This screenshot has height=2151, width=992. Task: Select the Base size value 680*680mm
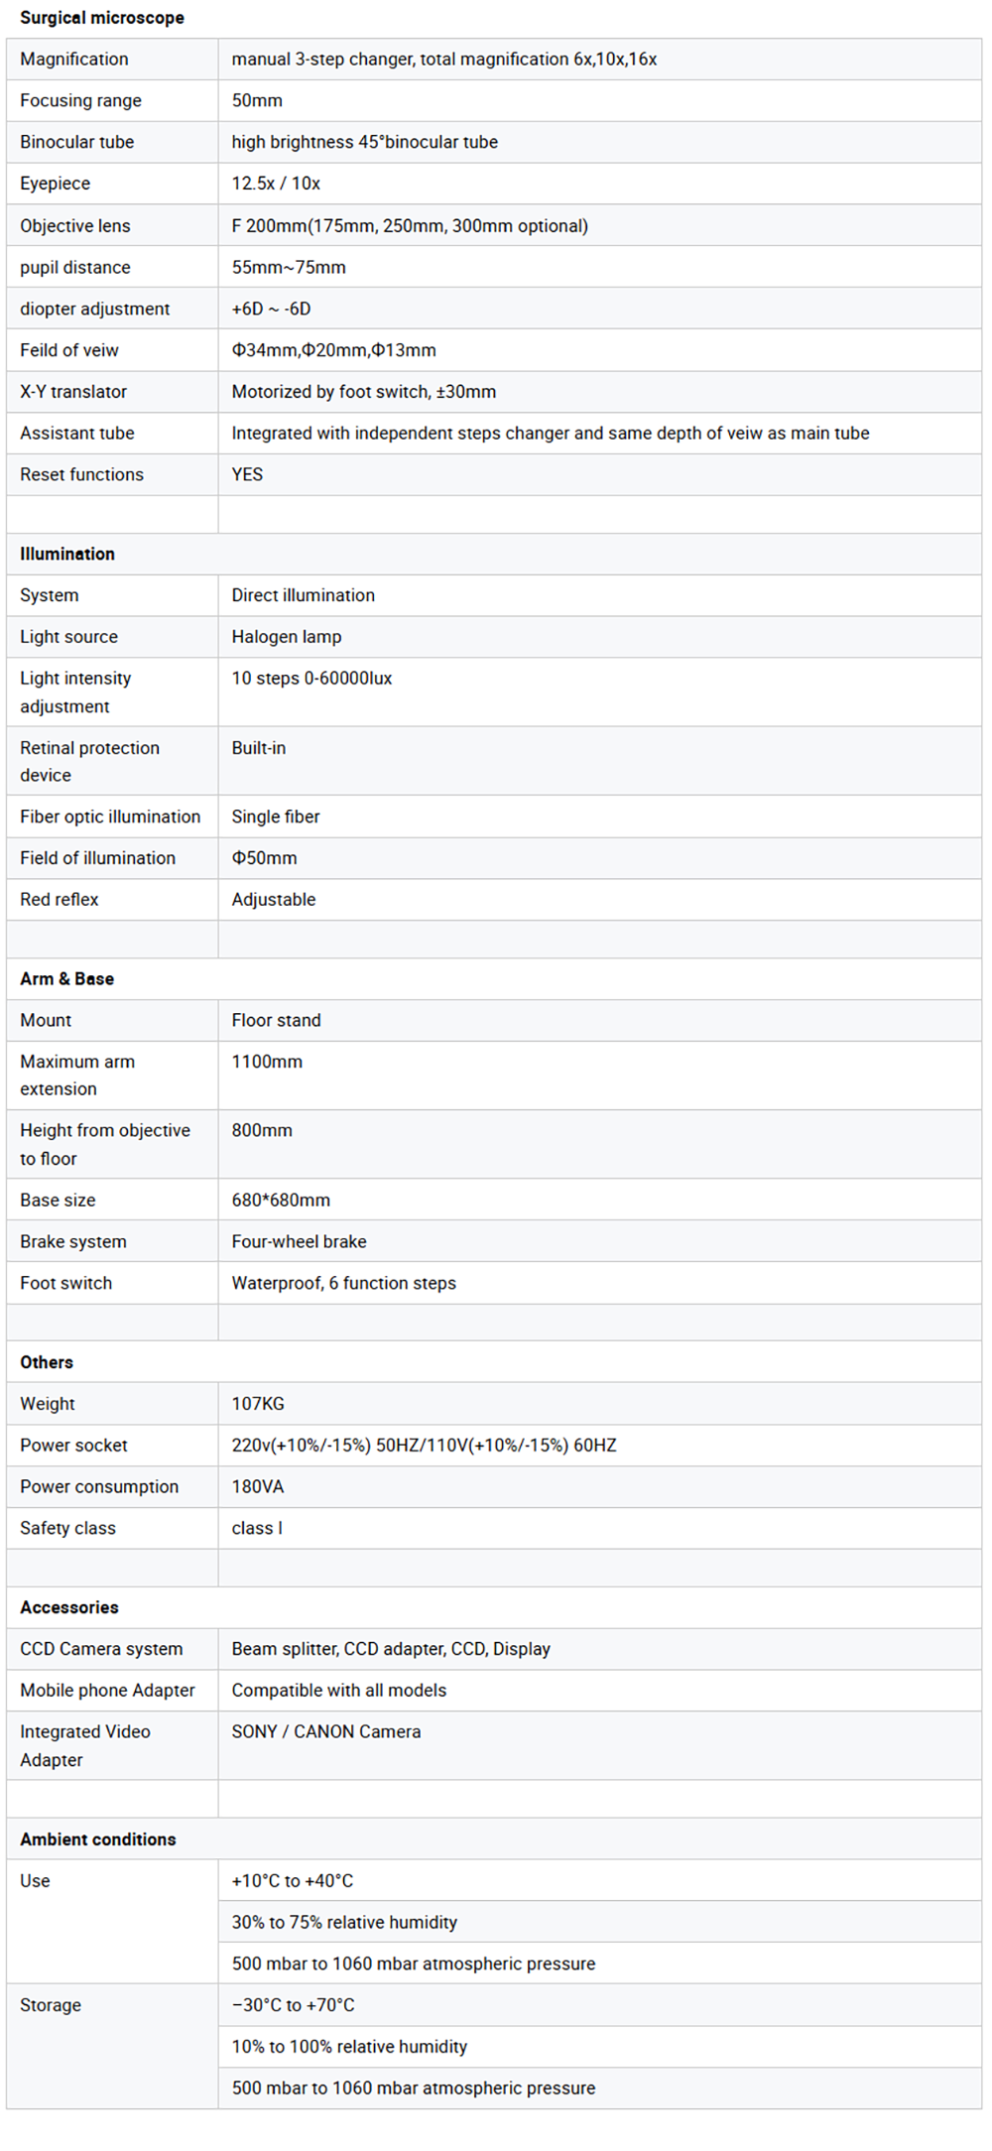click(x=281, y=1201)
